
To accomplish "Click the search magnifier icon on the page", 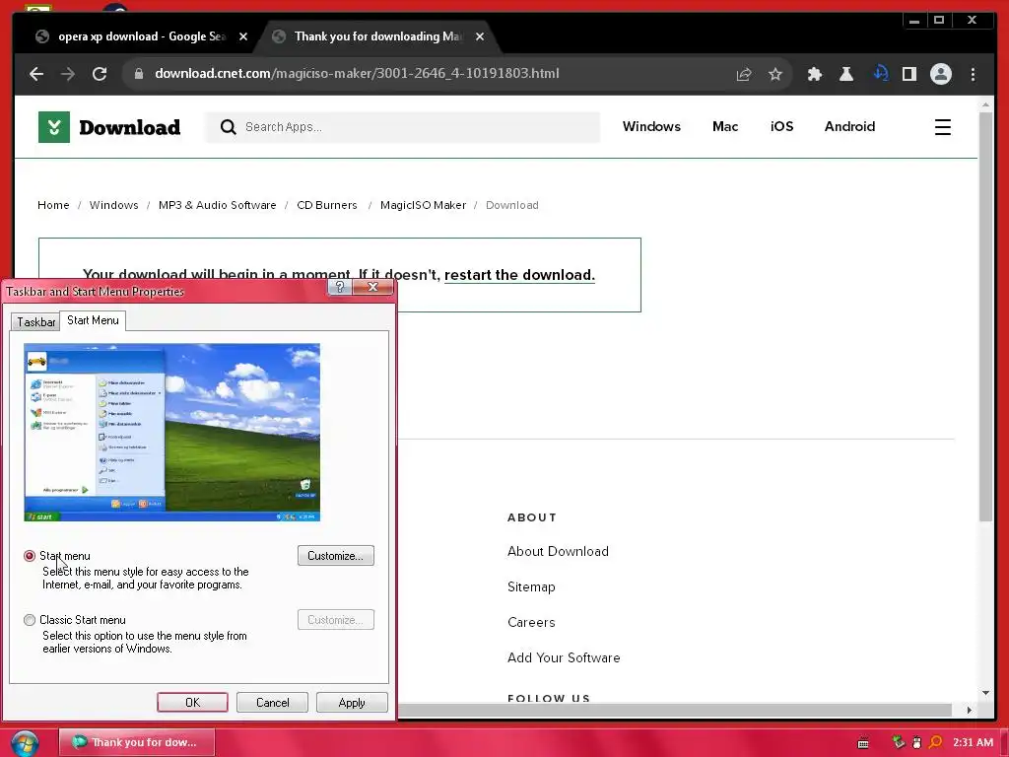I will coord(228,127).
